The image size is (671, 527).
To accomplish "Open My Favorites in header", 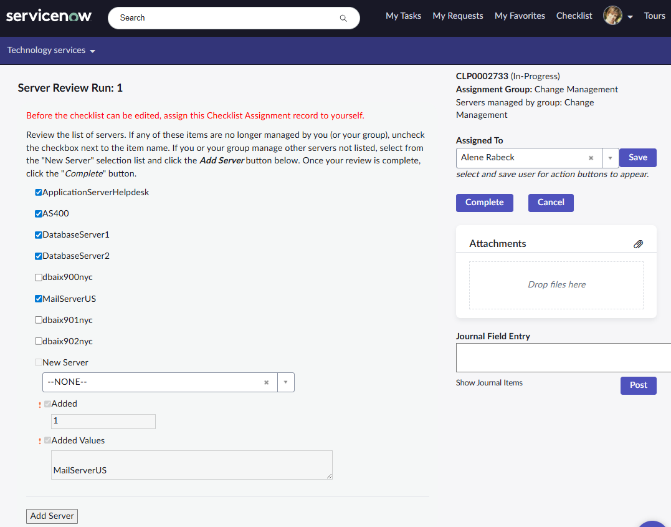I will click(x=520, y=16).
